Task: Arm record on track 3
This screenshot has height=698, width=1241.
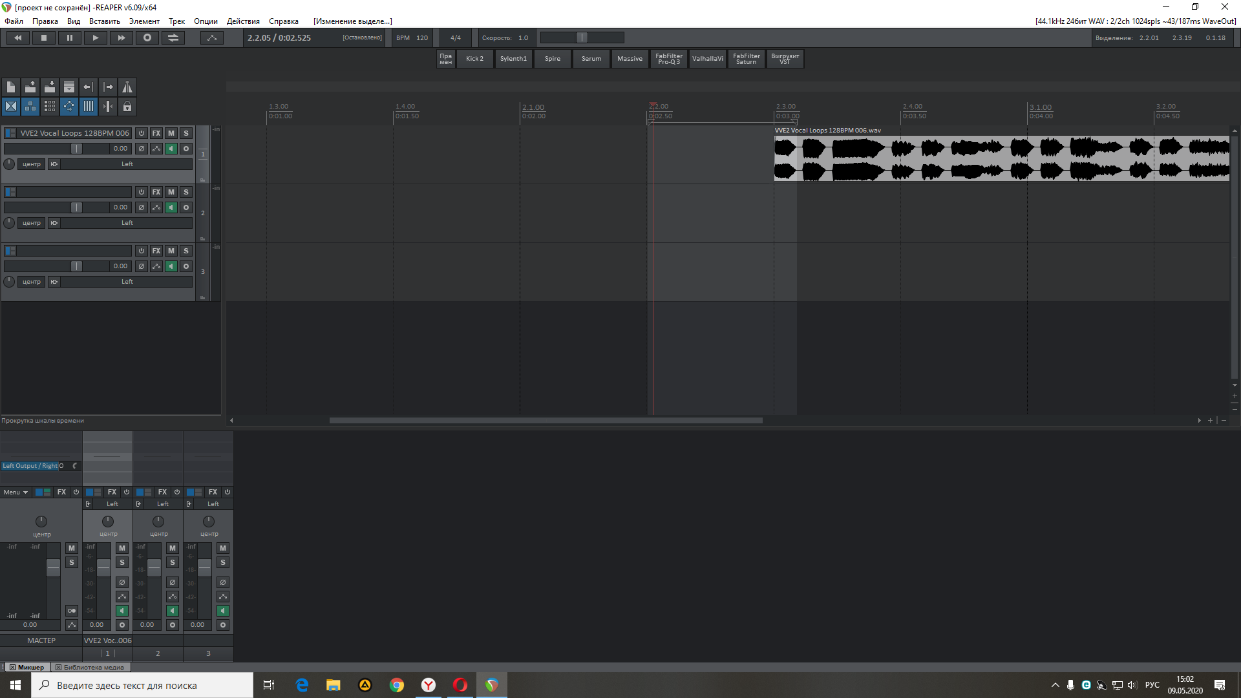Action: pyautogui.click(x=186, y=266)
